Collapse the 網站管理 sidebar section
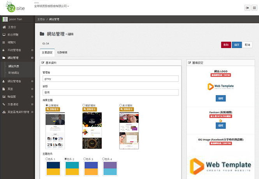The image size is (259, 179). point(32,58)
